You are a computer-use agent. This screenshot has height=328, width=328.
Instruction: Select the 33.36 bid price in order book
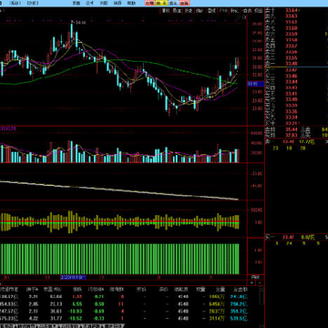(292, 111)
